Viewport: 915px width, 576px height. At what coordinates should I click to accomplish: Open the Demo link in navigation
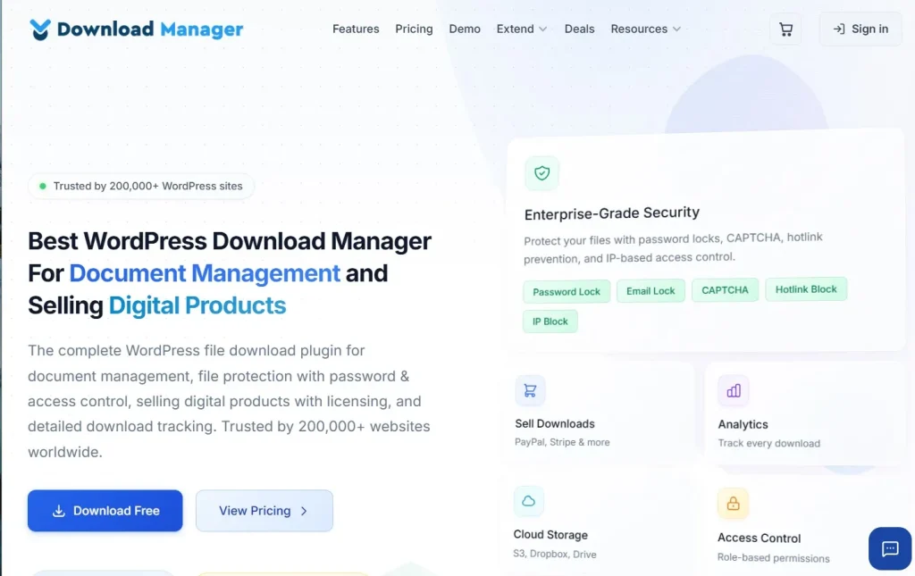tap(465, 29)
